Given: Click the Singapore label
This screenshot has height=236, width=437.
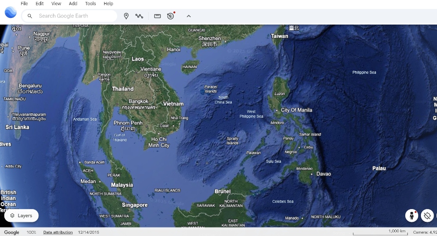Looking at the screenshot, I should point(134,205).
